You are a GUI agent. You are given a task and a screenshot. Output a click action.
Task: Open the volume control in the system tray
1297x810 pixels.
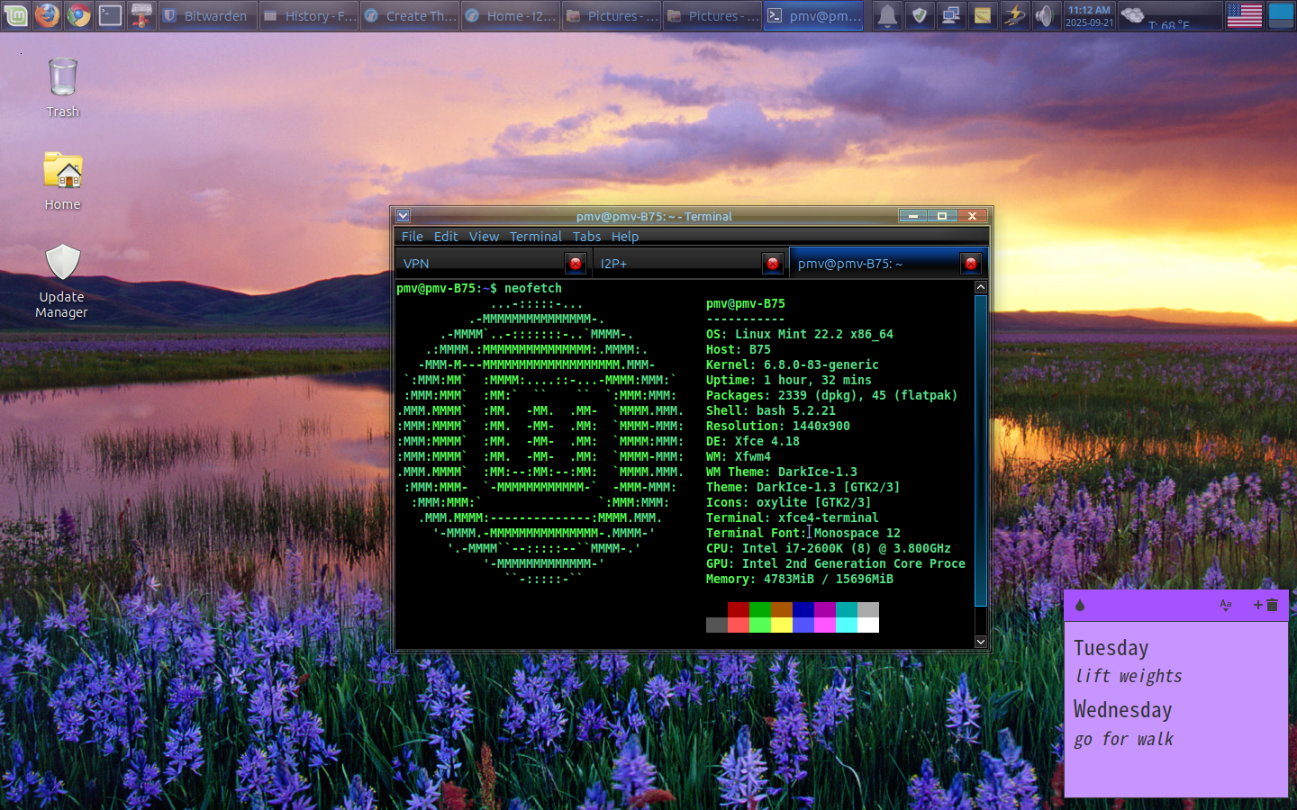point(1045,15)
